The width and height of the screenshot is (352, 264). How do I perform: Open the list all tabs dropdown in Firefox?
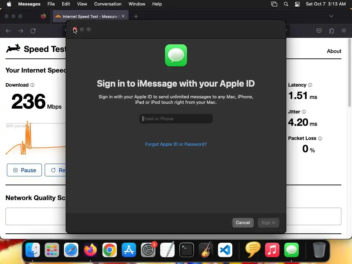(x=331, y=16)
